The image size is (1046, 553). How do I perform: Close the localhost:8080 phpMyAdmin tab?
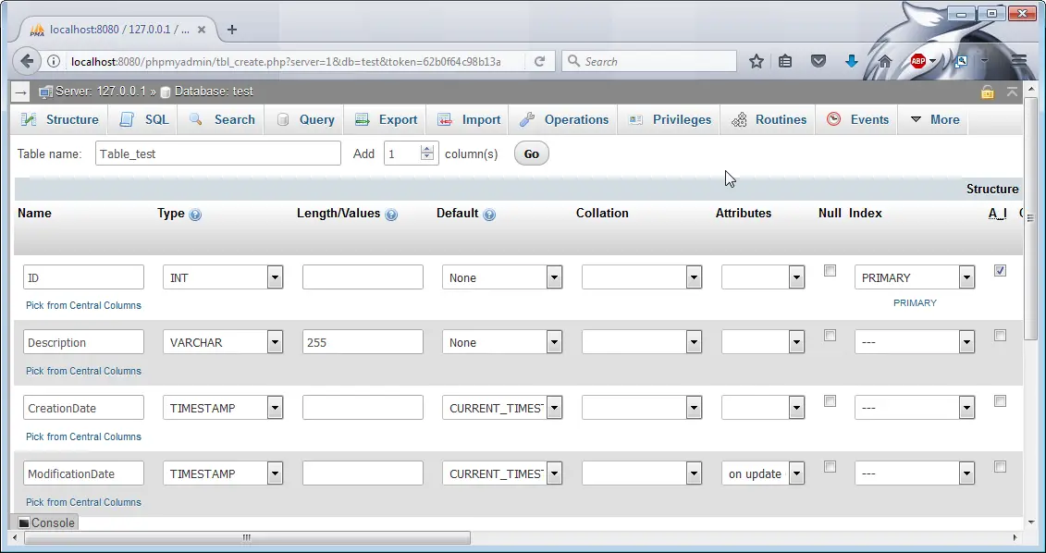tap(201, 30)
